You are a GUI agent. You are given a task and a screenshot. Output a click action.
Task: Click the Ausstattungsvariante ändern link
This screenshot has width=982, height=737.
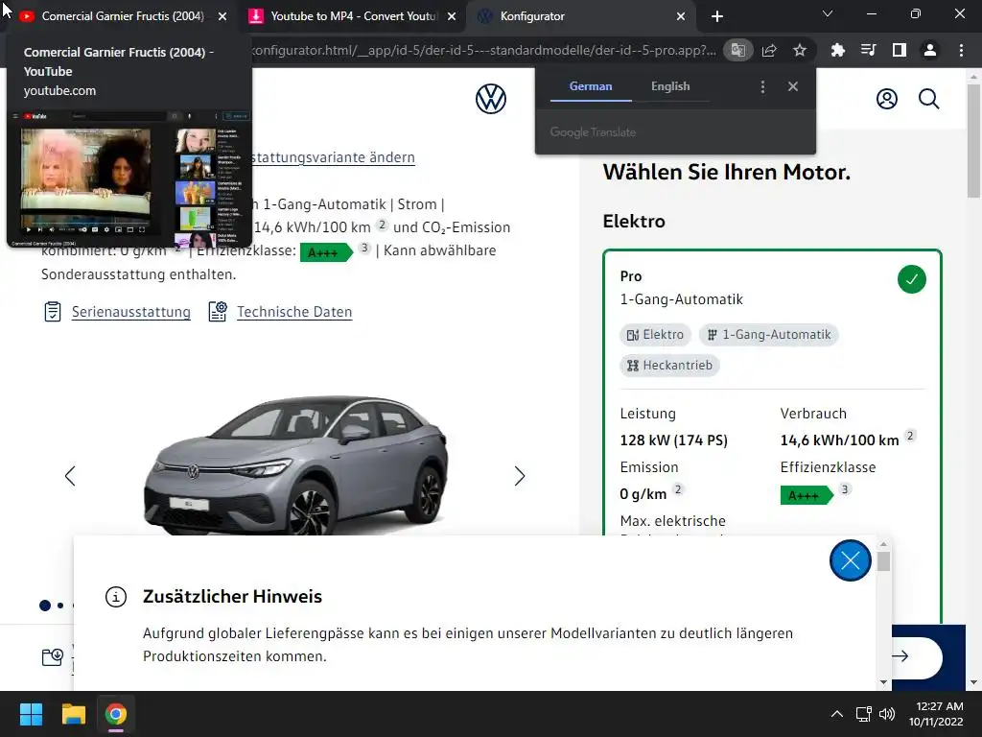[333, 157]
